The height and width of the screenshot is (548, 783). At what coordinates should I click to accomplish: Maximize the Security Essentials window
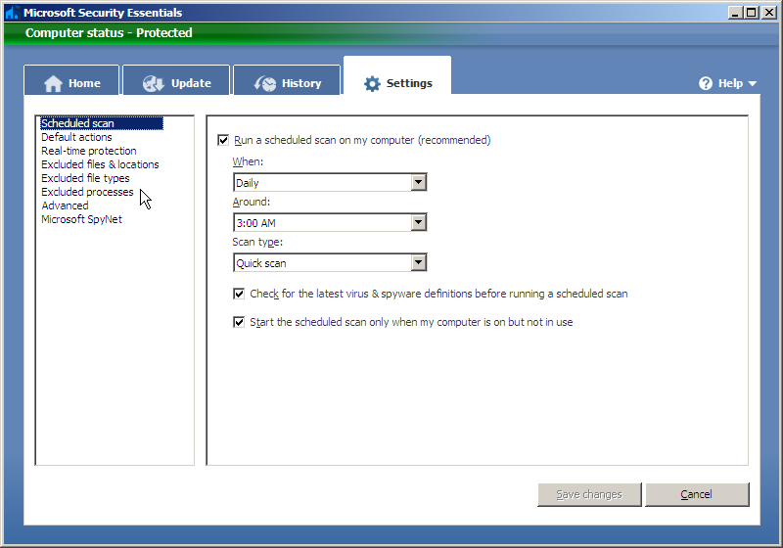click(751, 13)
